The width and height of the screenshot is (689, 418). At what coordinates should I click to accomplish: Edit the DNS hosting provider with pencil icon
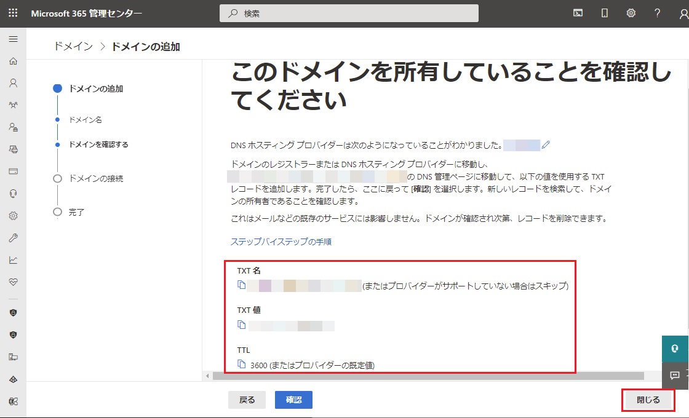546,146
